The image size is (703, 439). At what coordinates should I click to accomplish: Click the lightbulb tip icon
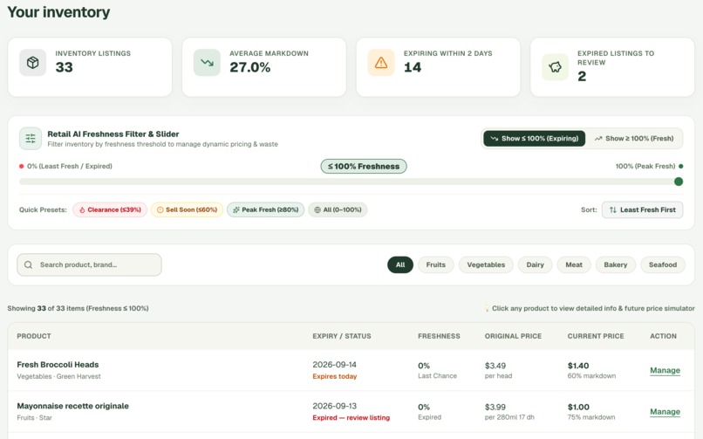tap(487, 308)
